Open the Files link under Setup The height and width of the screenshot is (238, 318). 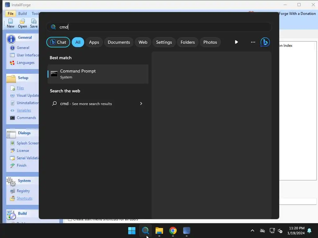pos(20,88)
